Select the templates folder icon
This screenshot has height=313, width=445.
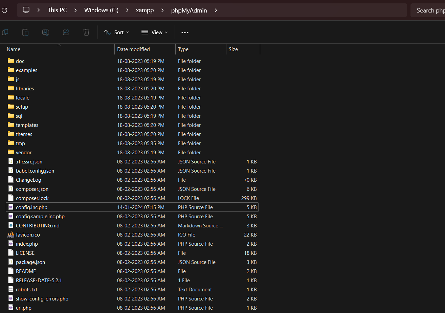tap(11, 125)
